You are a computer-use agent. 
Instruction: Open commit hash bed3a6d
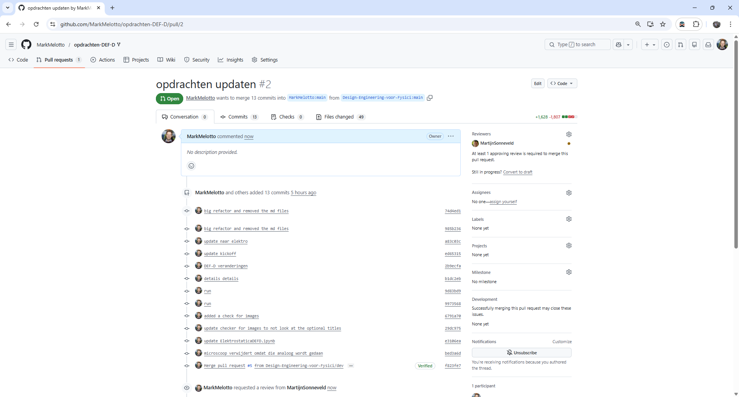coord(453,354)
